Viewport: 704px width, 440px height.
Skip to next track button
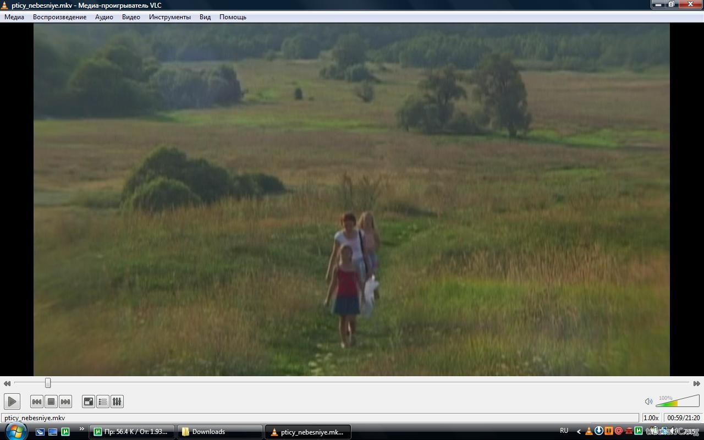[x=65, y=402]
